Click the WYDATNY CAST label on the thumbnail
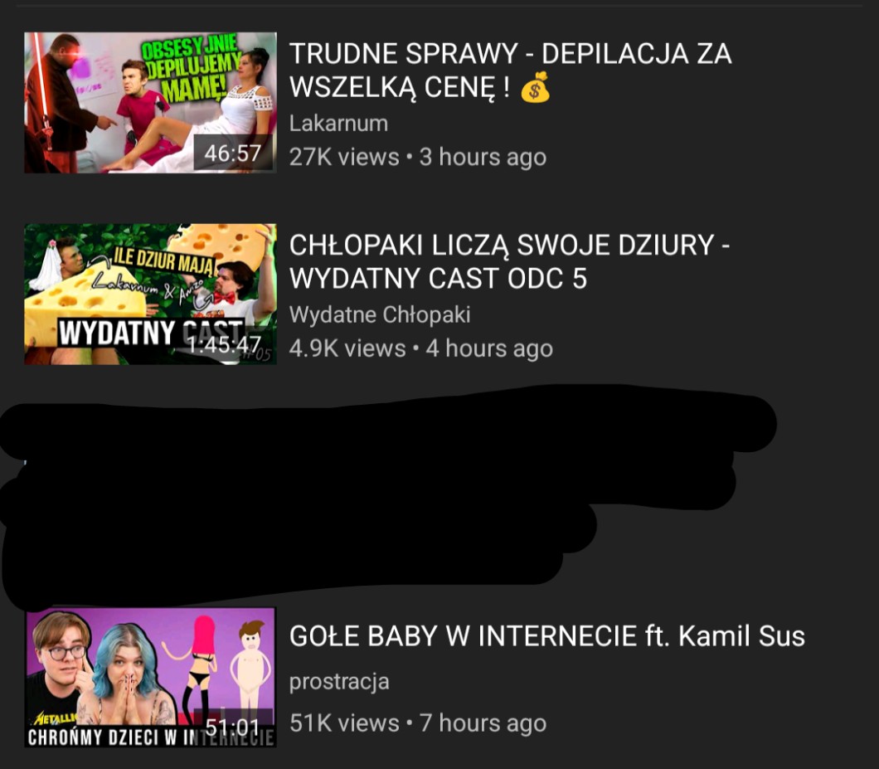879x769 pixels. tap(150, 333)
